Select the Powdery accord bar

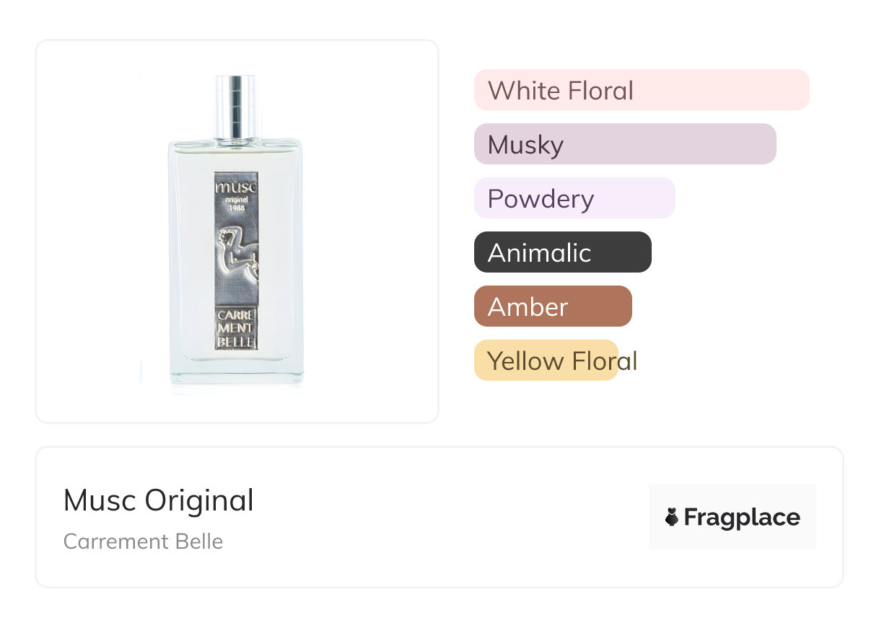point(574,198)
